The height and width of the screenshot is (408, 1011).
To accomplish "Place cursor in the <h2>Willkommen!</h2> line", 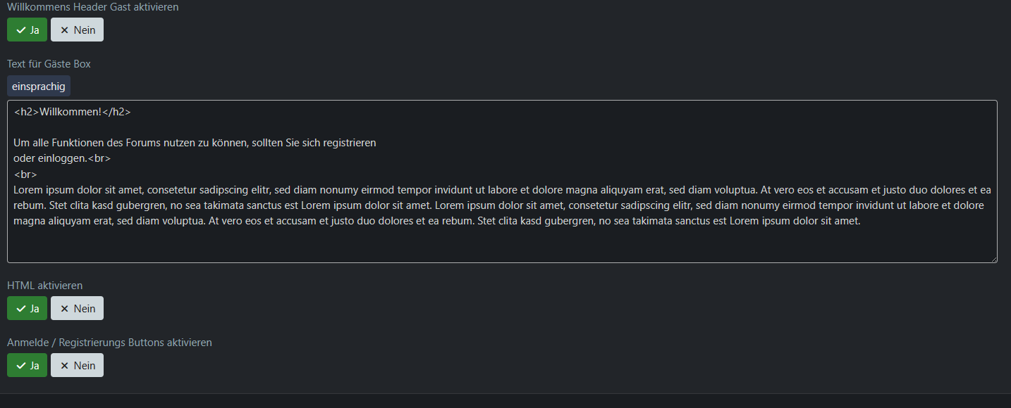I will pos(73,112).
